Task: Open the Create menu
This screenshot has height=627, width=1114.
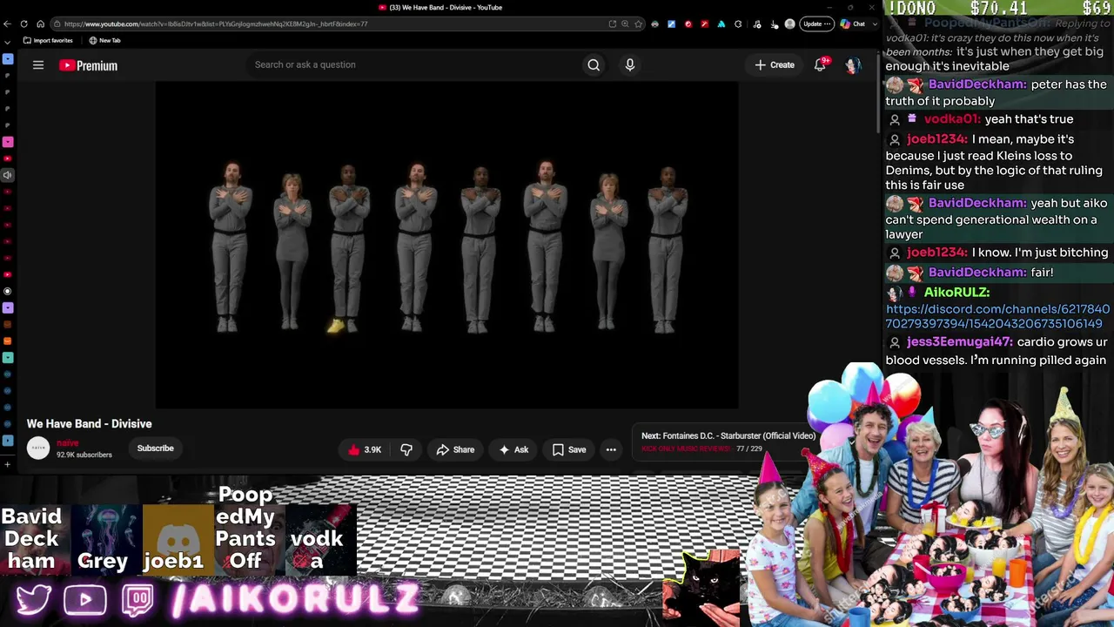Action: 775,64
